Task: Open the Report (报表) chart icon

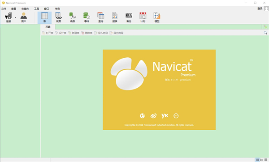Action: [x=115, y=17]
